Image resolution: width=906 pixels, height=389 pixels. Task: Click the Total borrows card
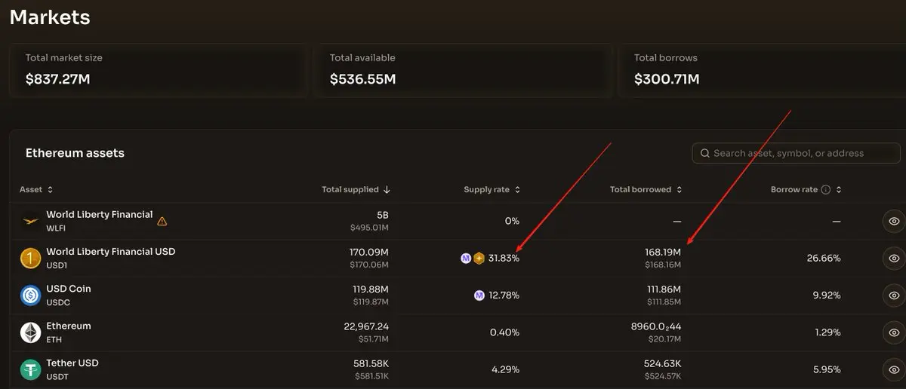click(762, 70)
